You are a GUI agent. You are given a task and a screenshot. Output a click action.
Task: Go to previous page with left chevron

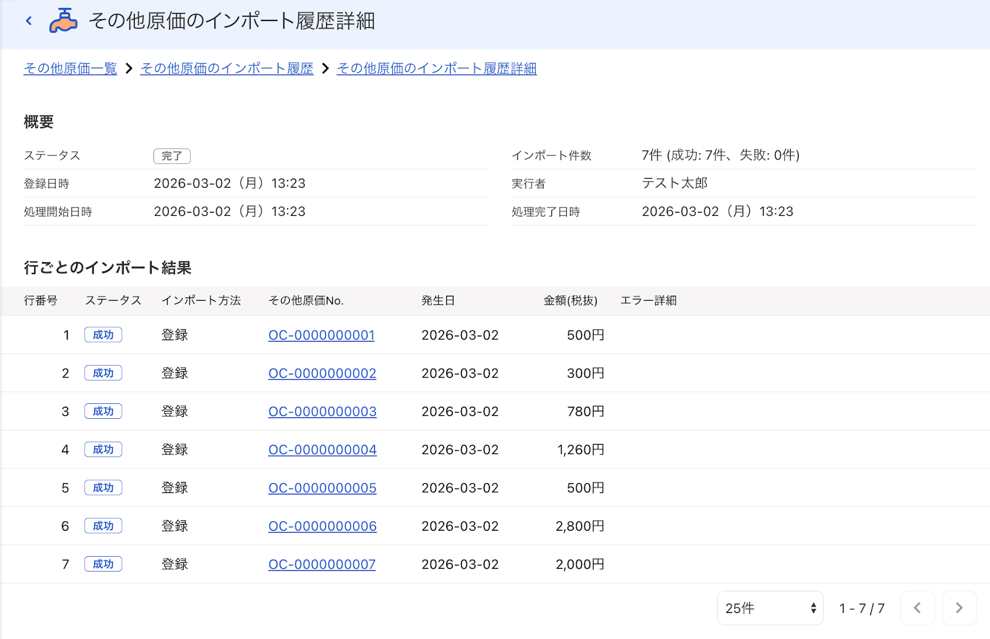tap(918, 608)
